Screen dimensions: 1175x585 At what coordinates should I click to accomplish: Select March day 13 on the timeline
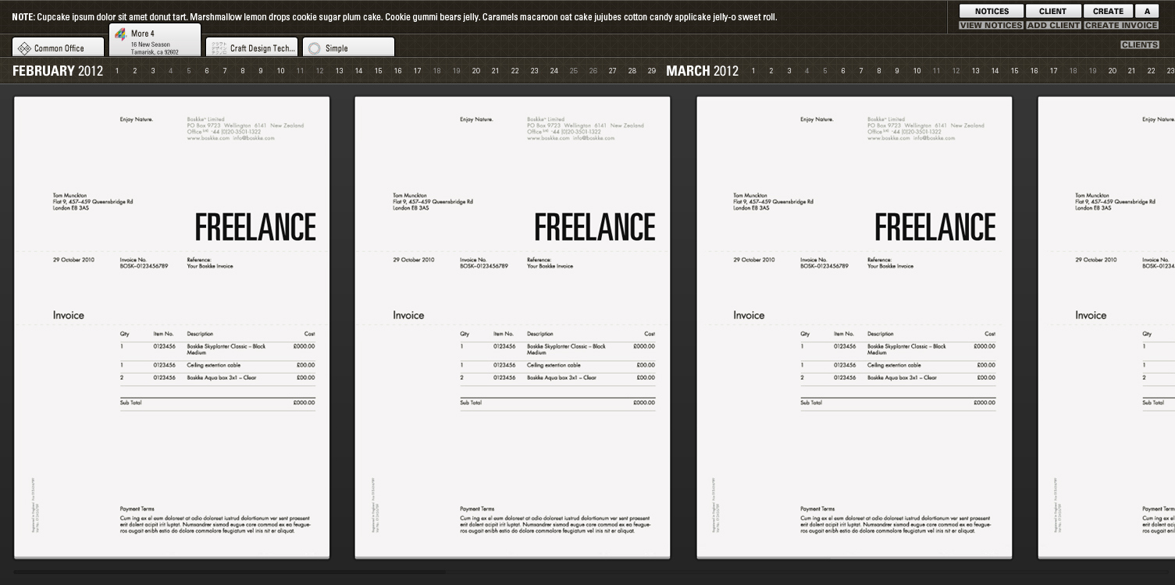click(975, 71)
